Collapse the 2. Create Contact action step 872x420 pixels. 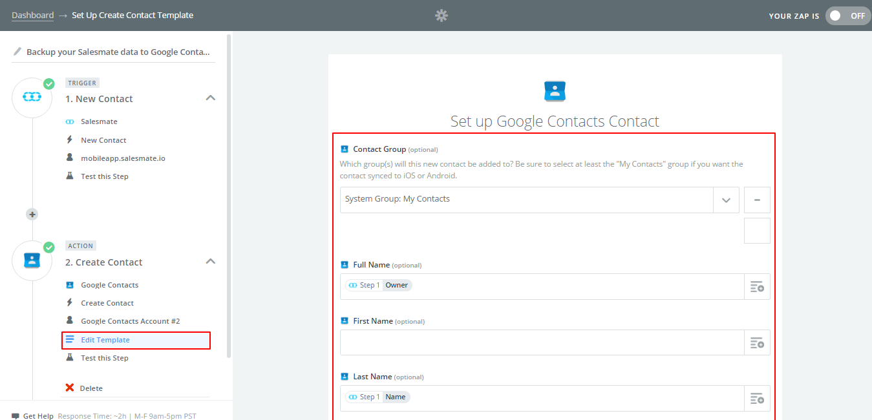tap(210, 262)
